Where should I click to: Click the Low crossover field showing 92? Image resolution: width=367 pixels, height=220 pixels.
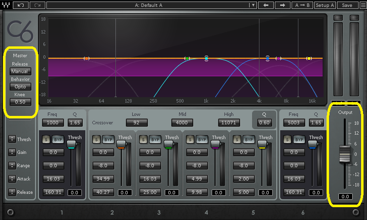point(136,122)
